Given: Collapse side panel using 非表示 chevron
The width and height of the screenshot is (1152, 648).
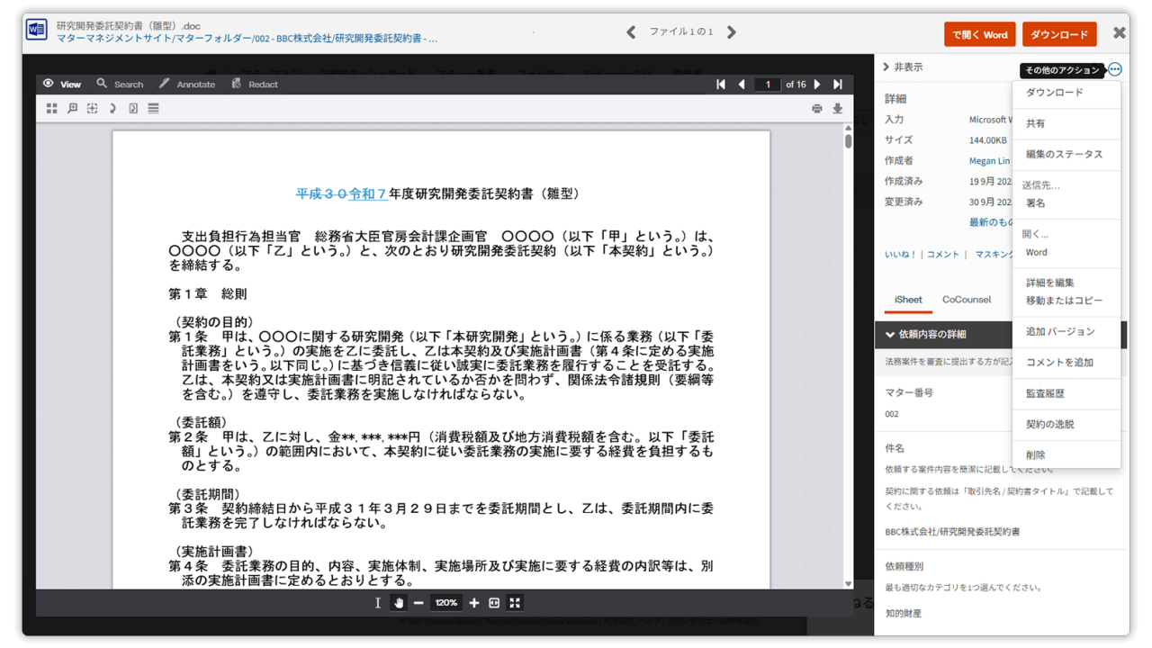Looking at the screenshot, I should [886, 67].
